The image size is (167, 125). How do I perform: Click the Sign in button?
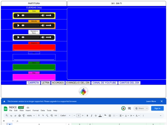pyautogui.click(x=157, y=108)
